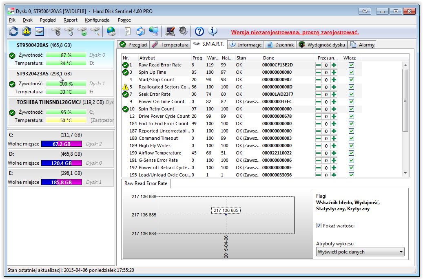Click the green check on Raw Read Error Rate row

pyautogui.click(x=125, y=65)
